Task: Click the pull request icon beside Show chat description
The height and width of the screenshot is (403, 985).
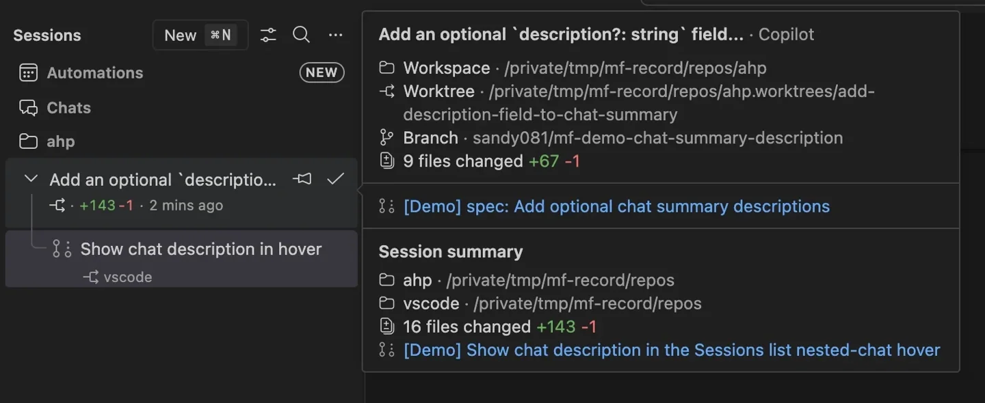Action: pyautogui.click(x=62, y=249)
